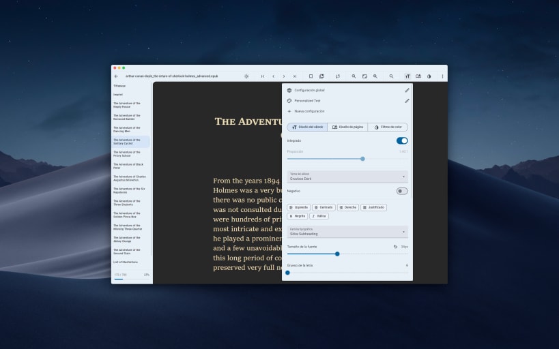Select single page view icon
This screenshot has width=559, height=349.
pos(311,76)
